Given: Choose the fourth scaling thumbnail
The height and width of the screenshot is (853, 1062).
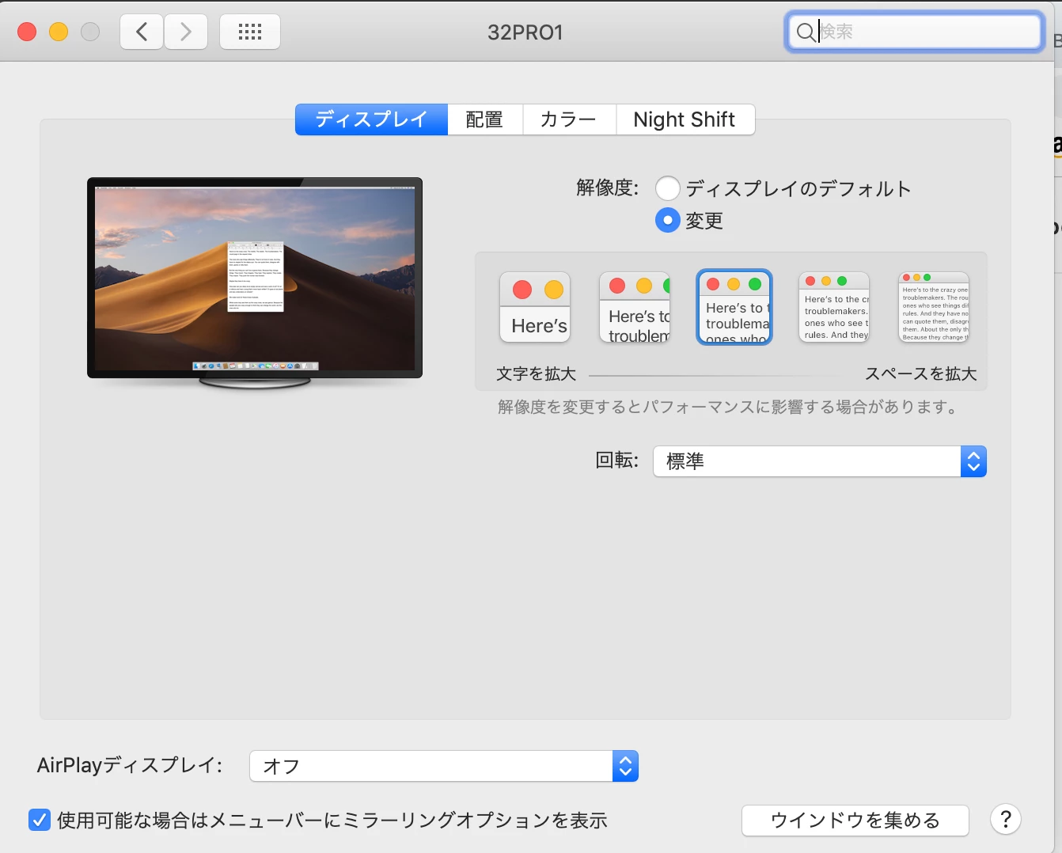Looking at the screenshot, I should 834,307.
